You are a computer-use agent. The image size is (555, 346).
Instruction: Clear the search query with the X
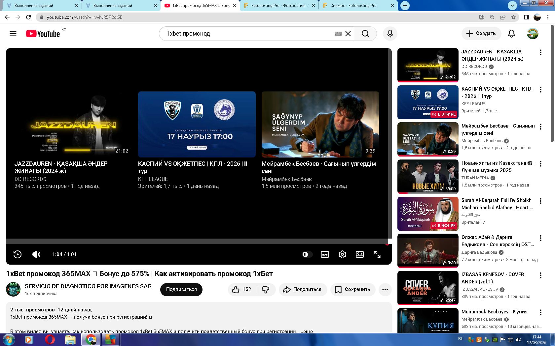[x=348, y=34]
